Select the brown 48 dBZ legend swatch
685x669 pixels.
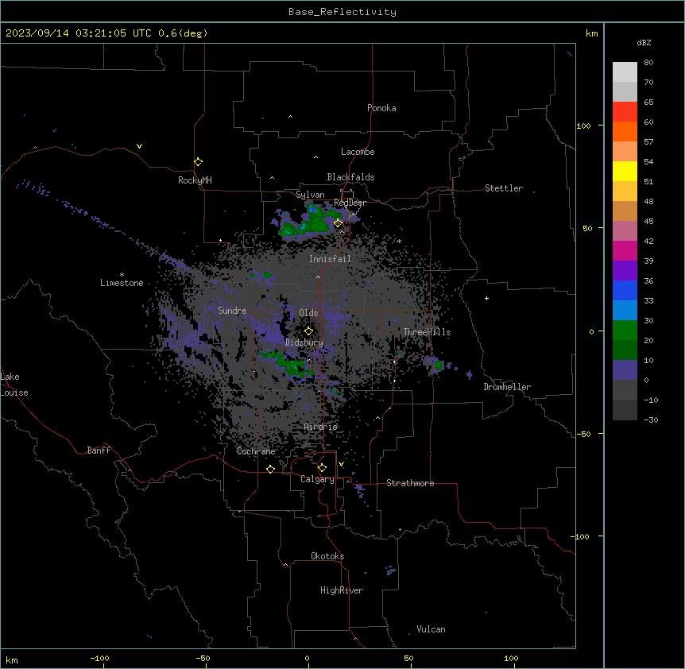(x=625, y=211)
